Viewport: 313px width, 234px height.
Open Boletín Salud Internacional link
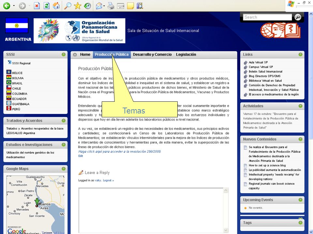(265, 71)
